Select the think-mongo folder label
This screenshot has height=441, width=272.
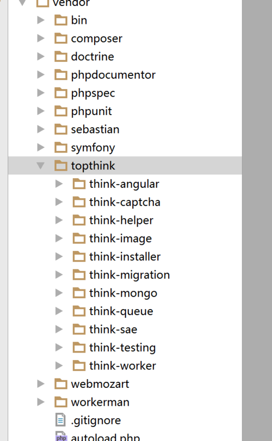pyautogui.click(x=123, y=293)
